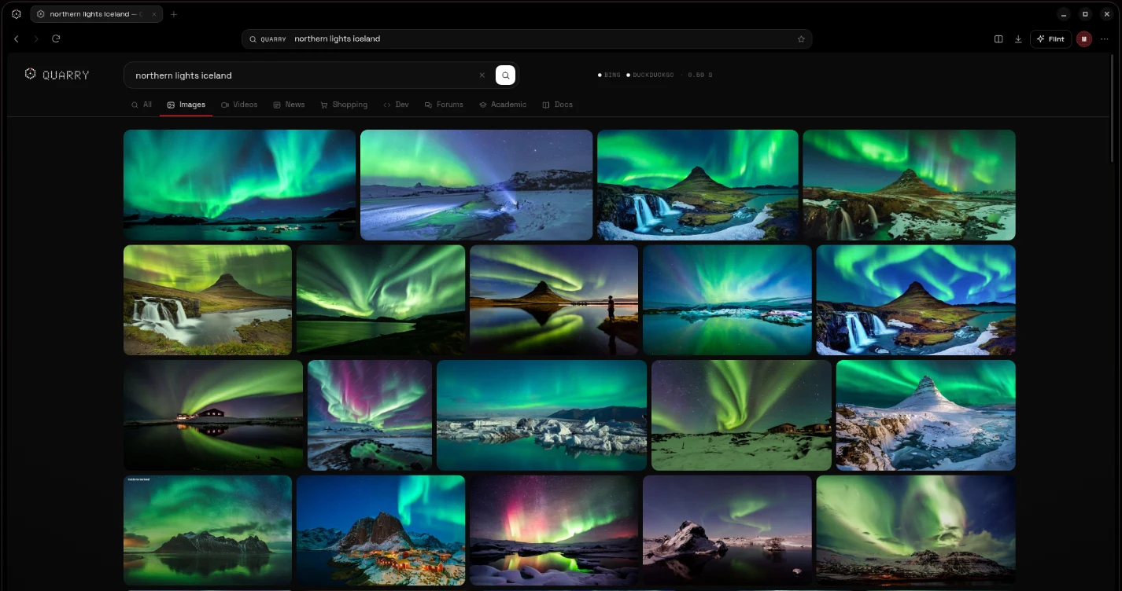Open first-row aurora over dark sea image
This screenshot has height=591, width=1122.
pos(239,185)
